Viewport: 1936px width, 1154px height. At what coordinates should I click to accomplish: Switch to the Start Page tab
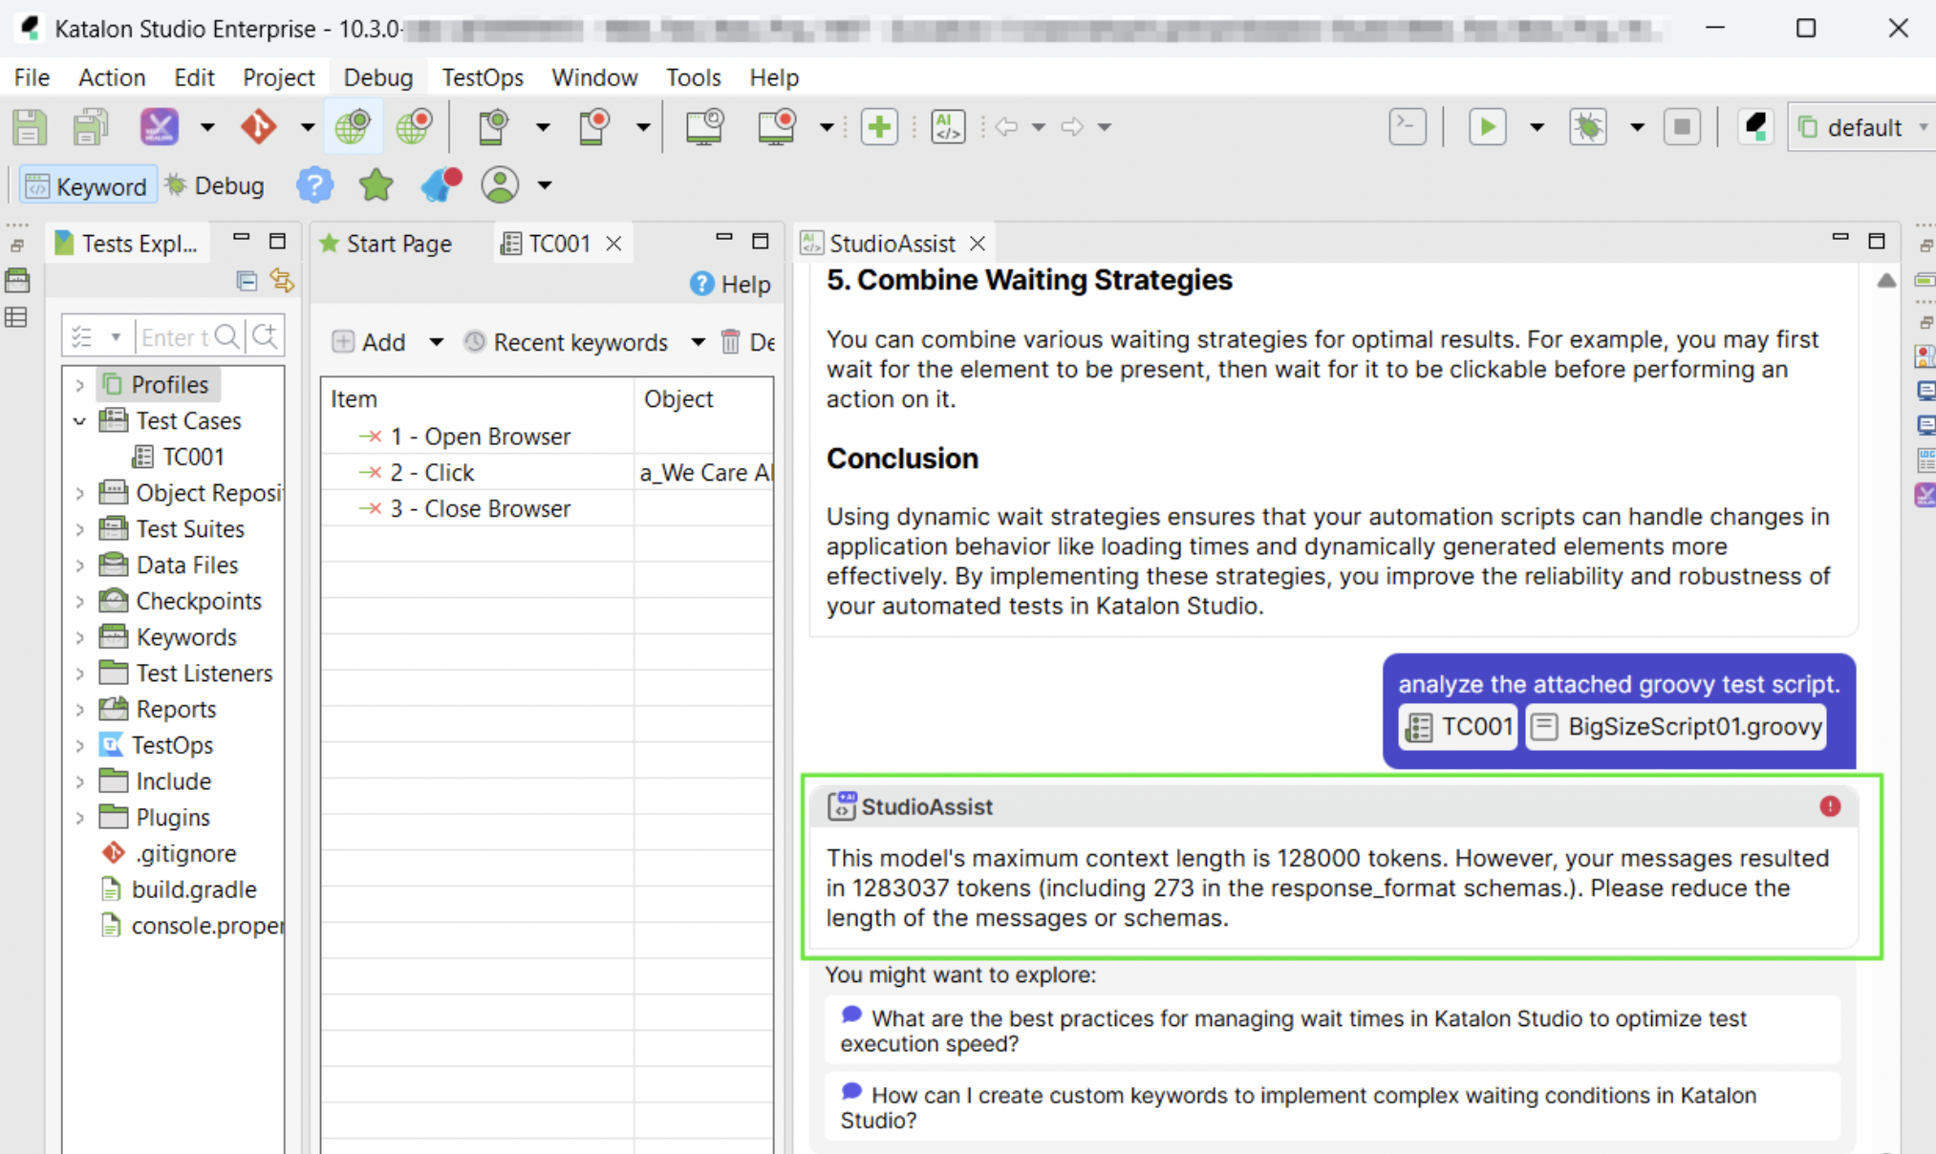386,244
